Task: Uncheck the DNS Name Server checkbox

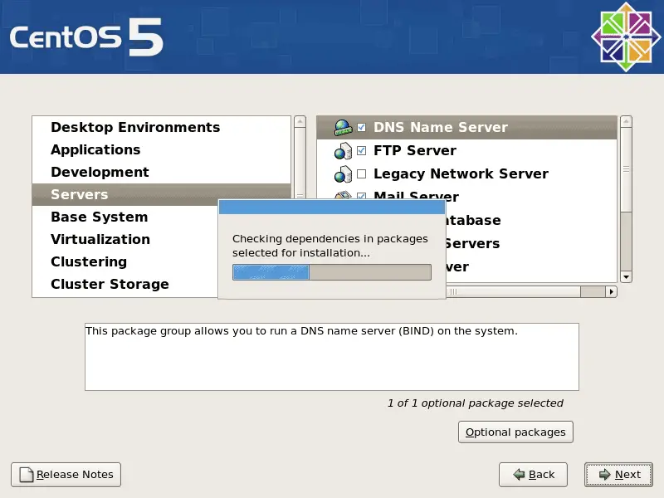Action: [x=361, y=128]
